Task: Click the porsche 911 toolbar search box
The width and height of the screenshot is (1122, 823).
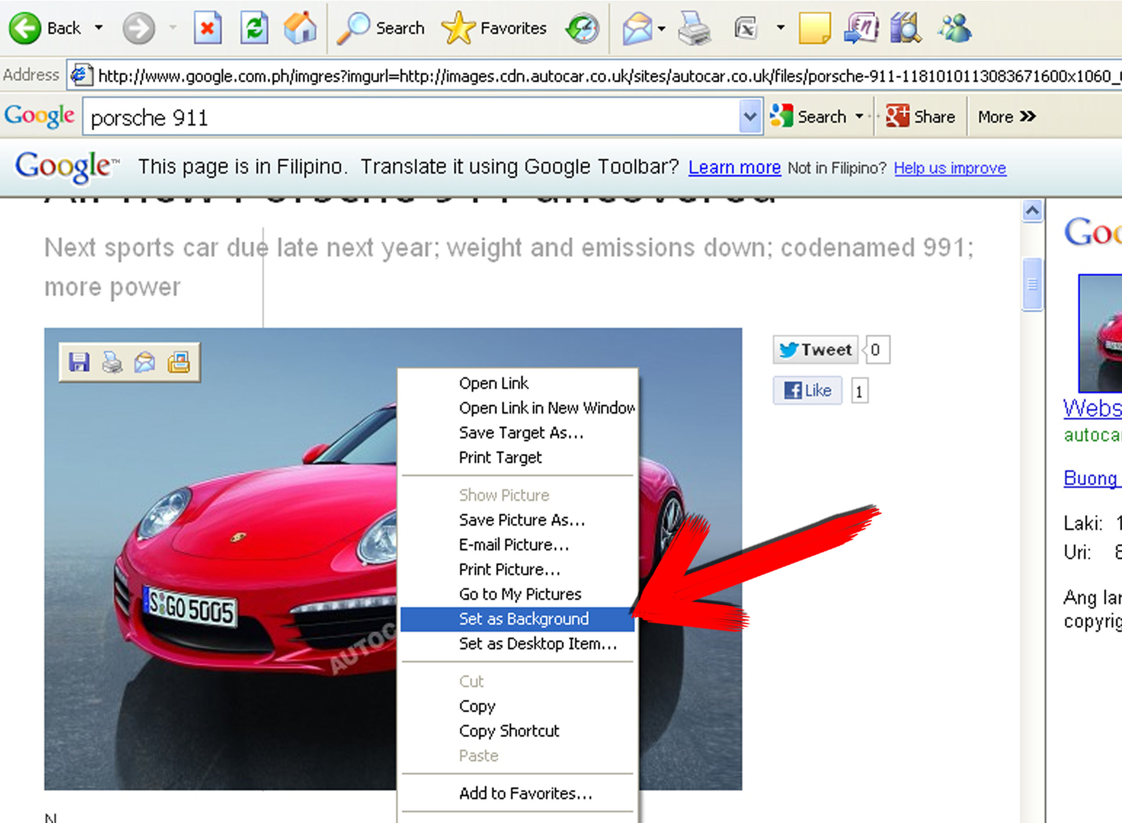Action: (411, 117)
